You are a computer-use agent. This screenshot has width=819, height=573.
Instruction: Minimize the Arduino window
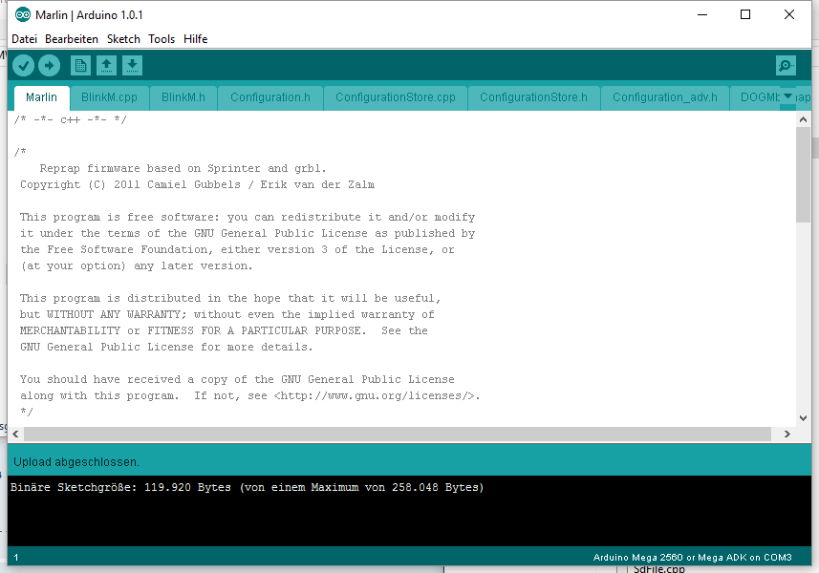(x=702, y=14)
